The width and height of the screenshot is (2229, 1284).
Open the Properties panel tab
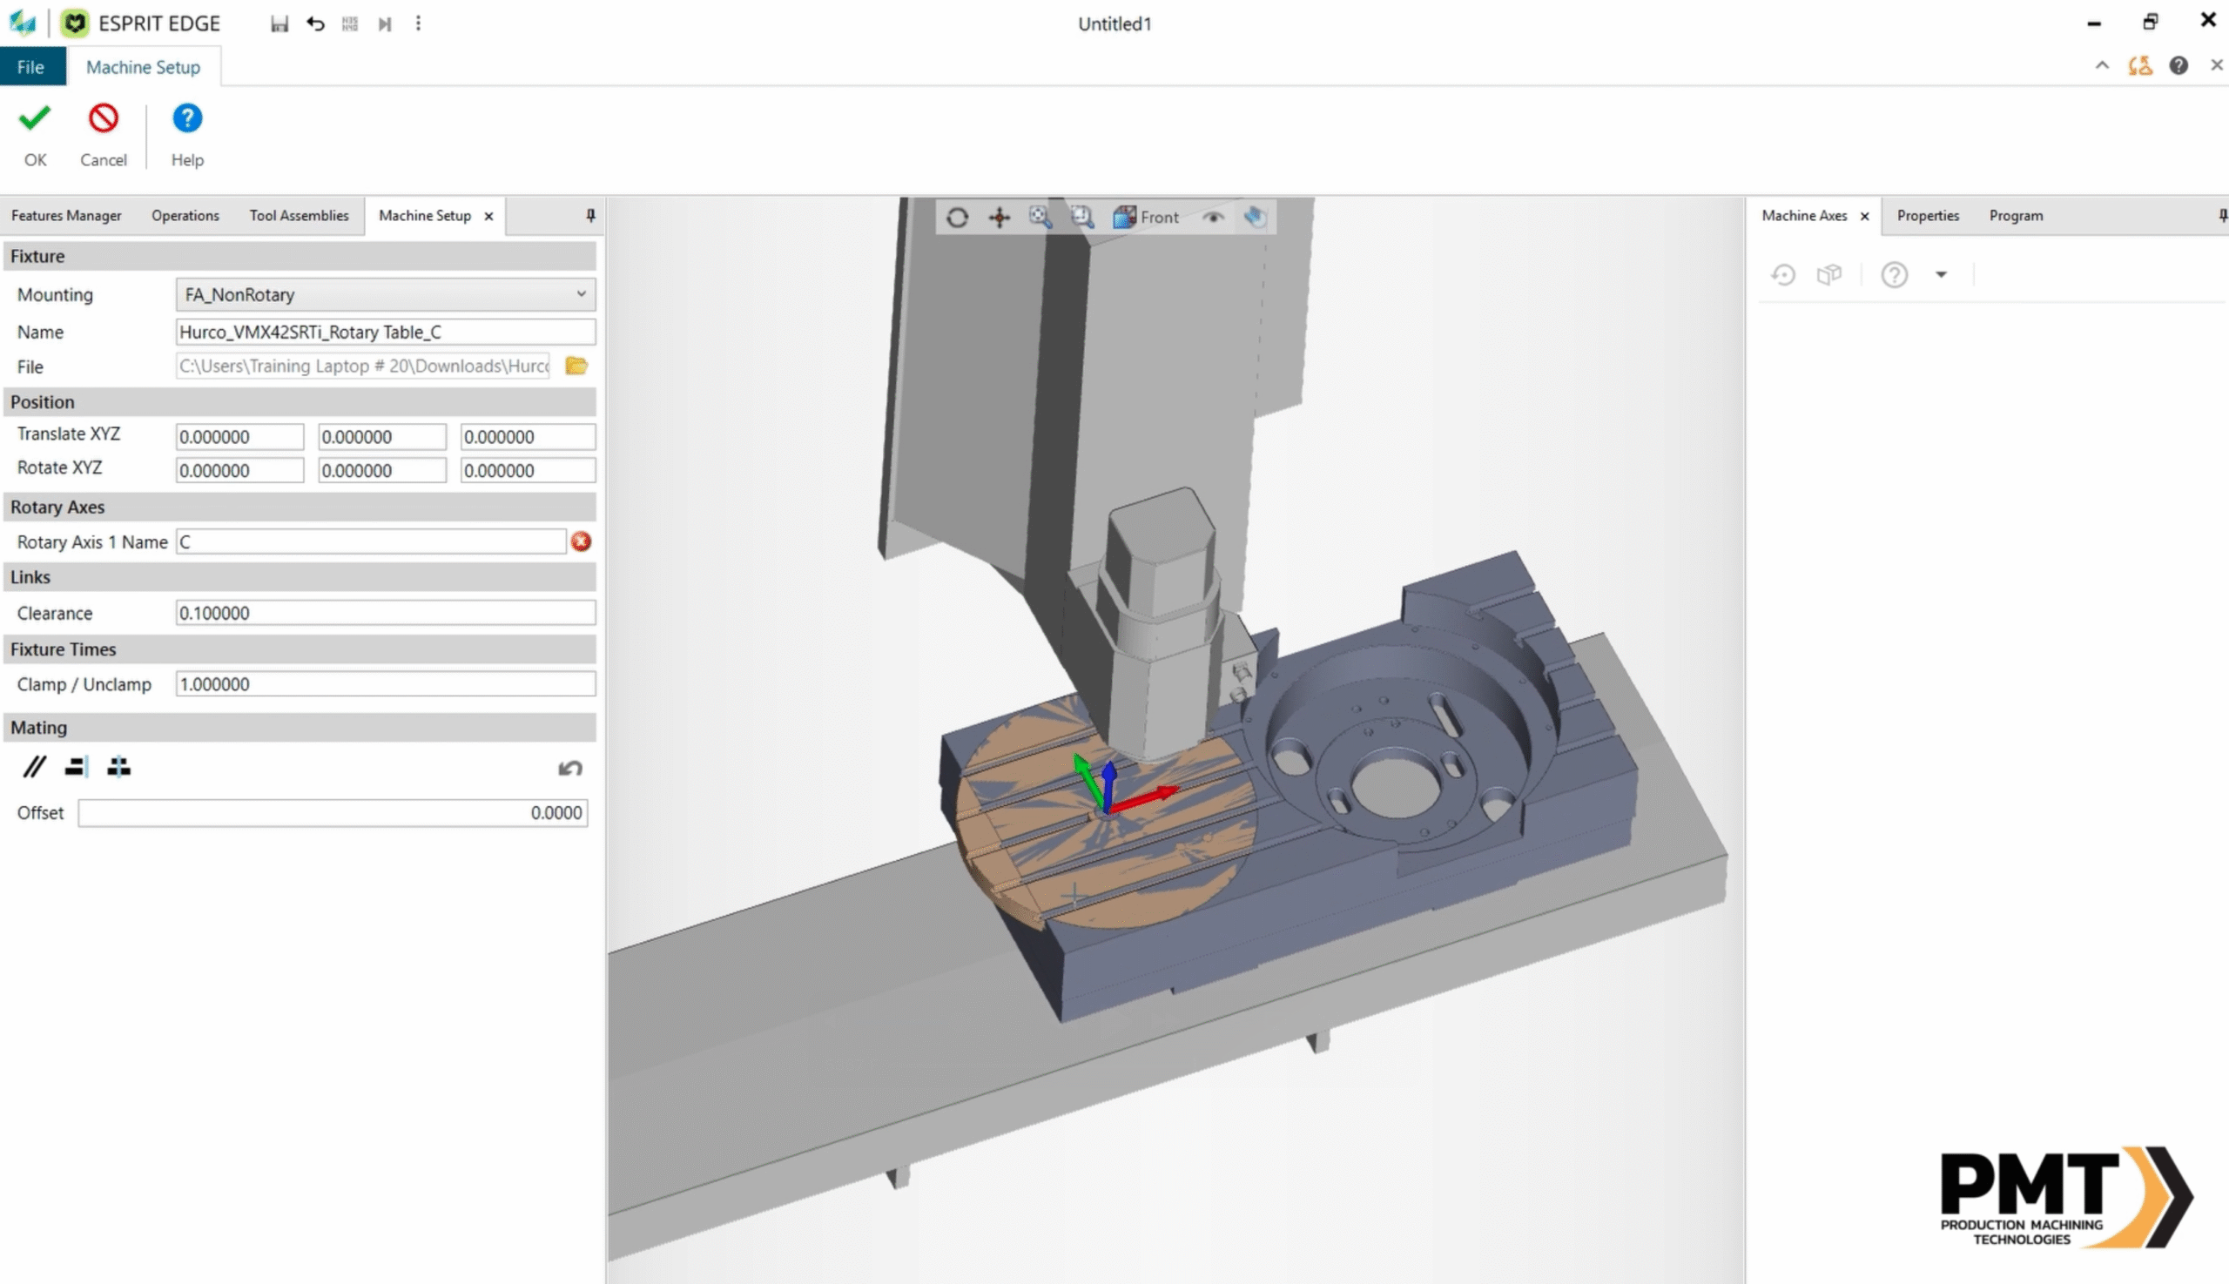(1928, 215)
